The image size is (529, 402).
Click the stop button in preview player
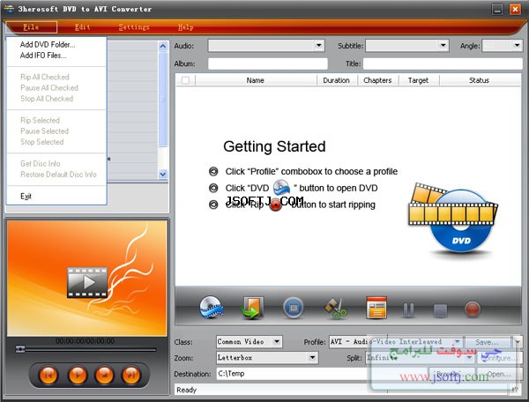pos(104,375)
